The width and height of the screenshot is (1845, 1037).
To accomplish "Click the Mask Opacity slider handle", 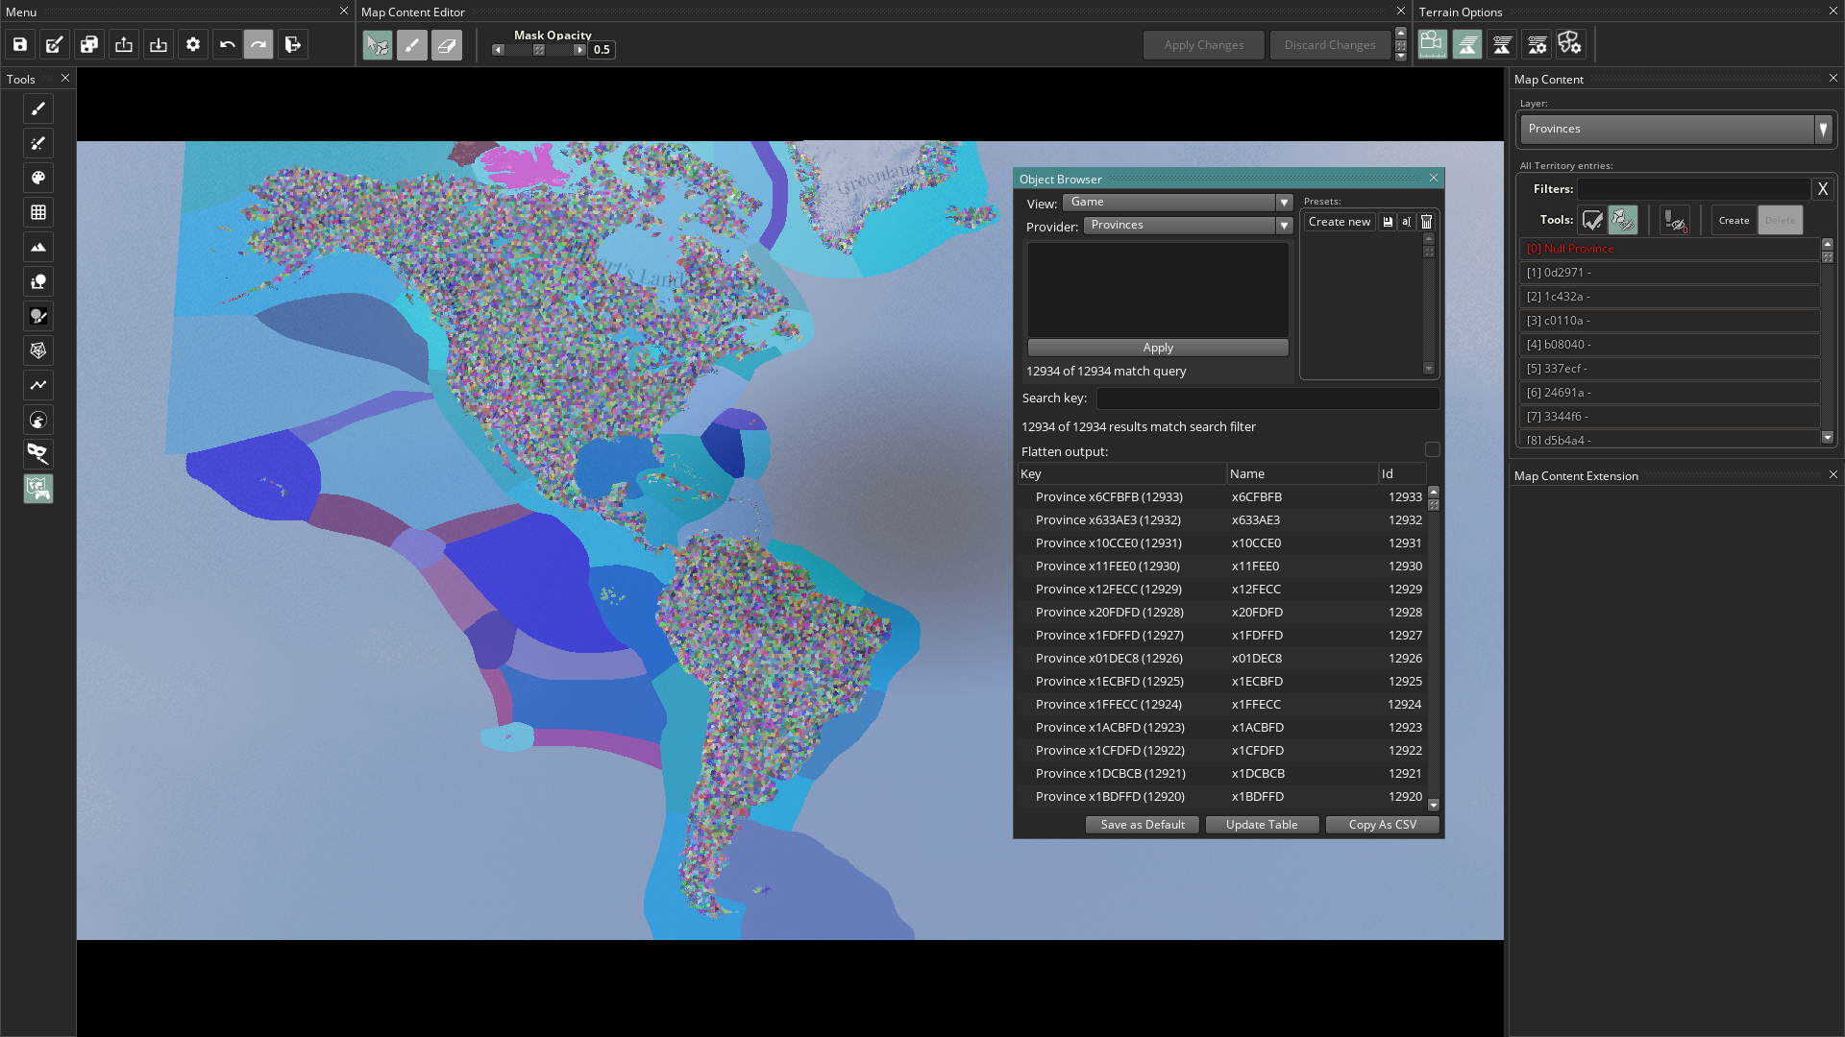I will click(x=539, y=50).
